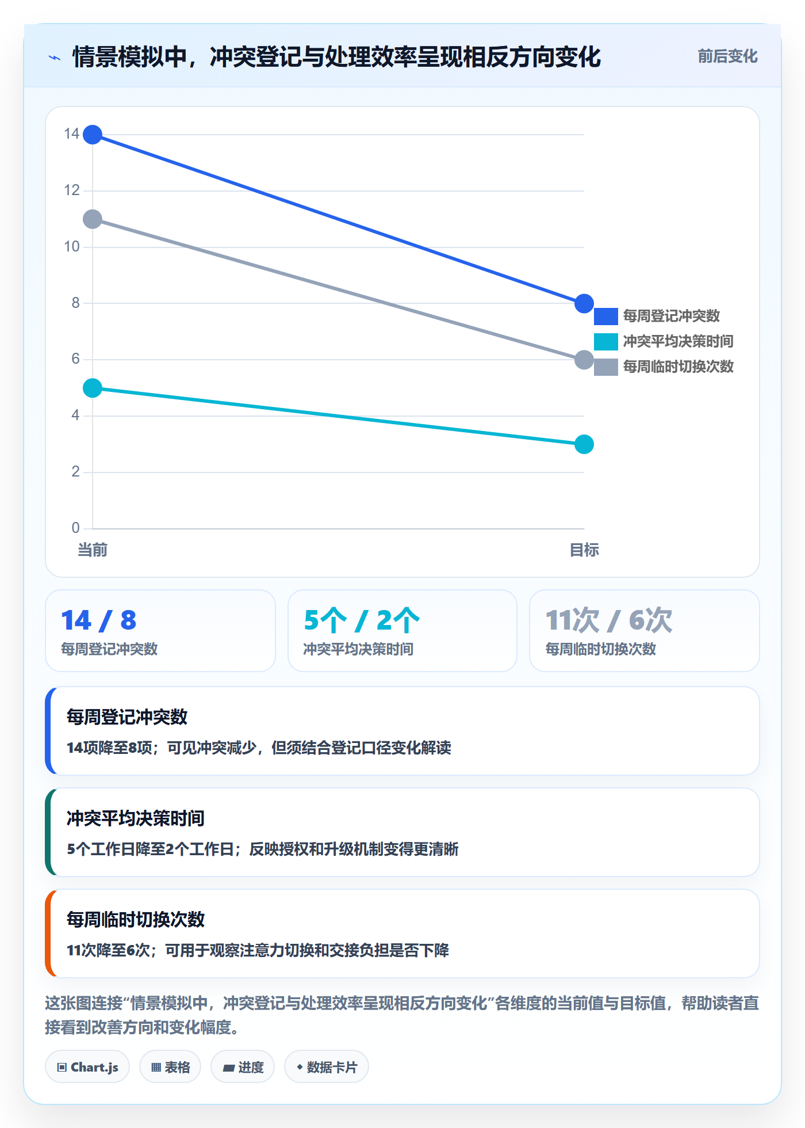Toggle 每周临时切换次数 legend swatch

pyautogui.click(x=605, y=367)
